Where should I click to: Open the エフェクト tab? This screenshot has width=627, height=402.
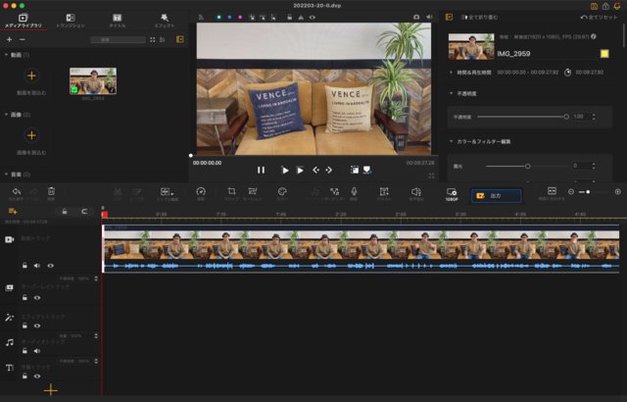coord(164,20)
